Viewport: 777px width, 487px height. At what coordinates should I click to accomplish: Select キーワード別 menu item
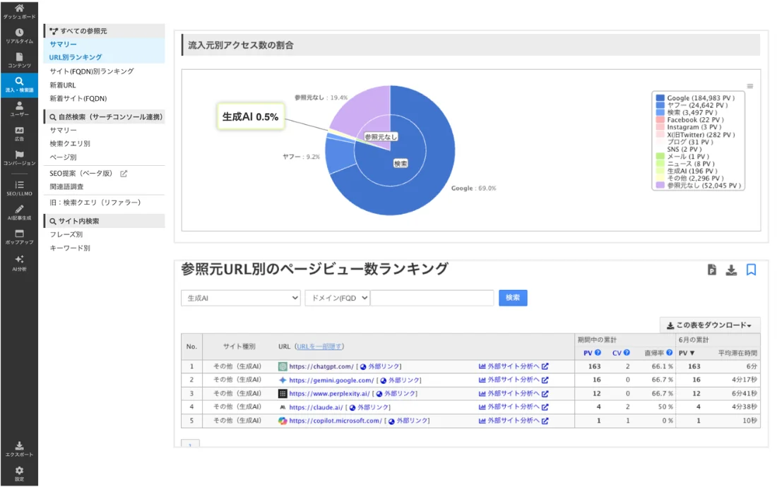[70, 248]
